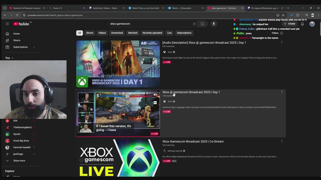Expand the You section chevron

[x=12, y=58]
